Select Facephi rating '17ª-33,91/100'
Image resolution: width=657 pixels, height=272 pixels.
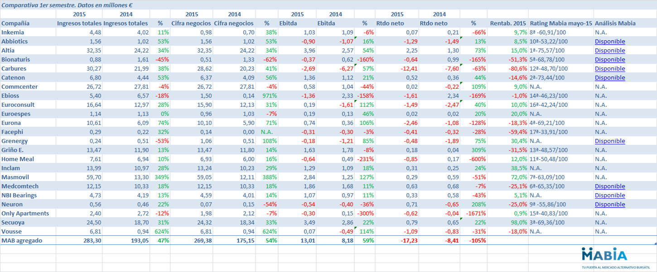(549, 132)
